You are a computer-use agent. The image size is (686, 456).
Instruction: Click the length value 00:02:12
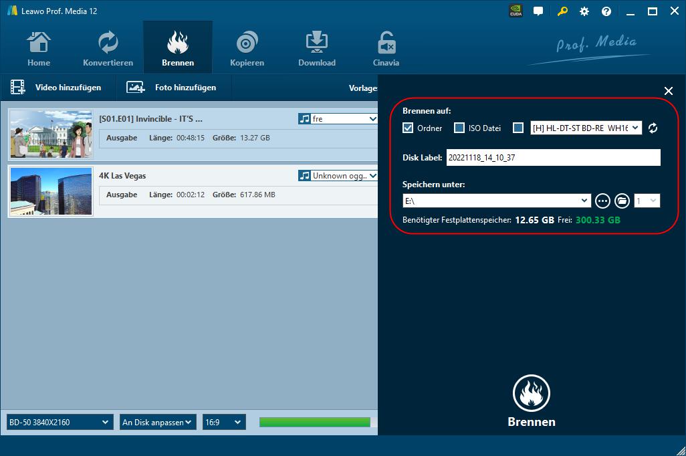[x=191, y=195]
